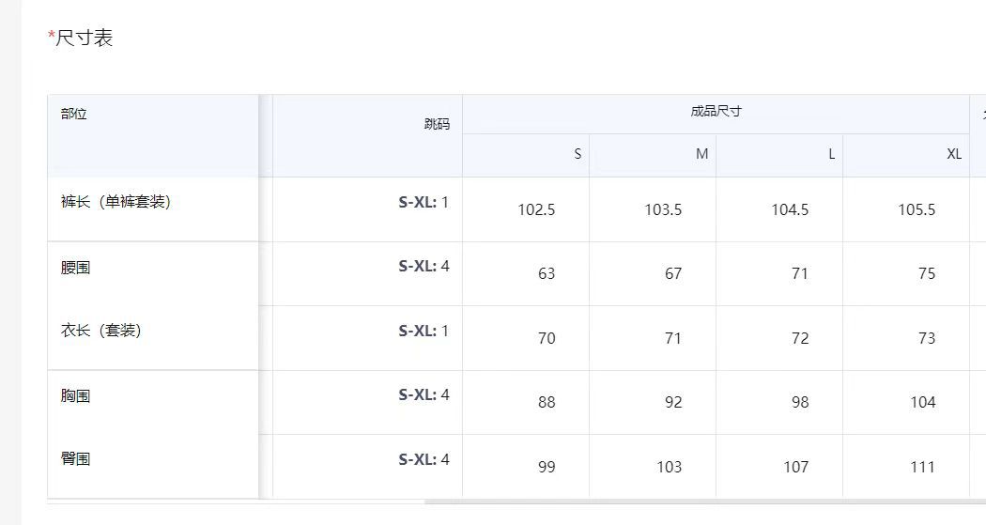Viewport: 986px width, 525px height.
Task: Click the 105.5 cell under XL
Action: point(917,209)
